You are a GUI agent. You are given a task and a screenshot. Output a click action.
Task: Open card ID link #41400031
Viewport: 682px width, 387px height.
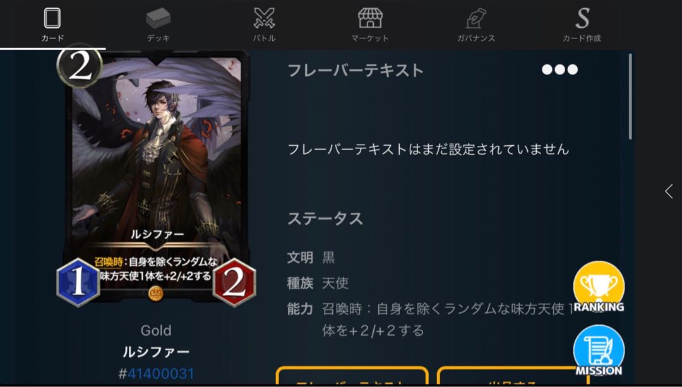pyautogui.click(x=156, y=374)
